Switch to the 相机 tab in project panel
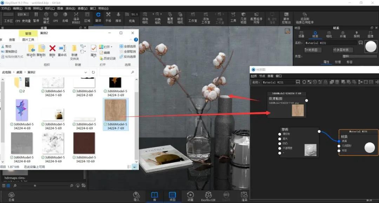 point(329,34)
